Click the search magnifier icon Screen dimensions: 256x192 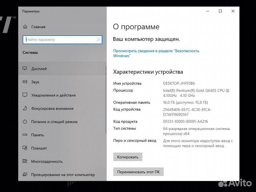tap(98, 39)
